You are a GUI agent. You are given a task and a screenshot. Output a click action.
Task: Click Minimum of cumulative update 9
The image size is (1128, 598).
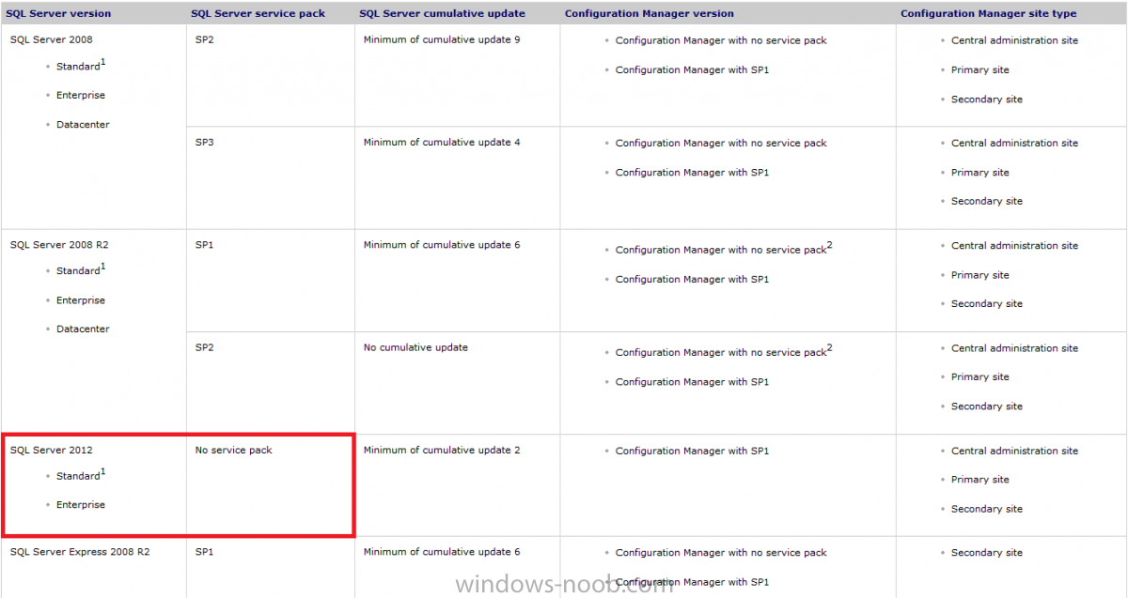coord(442,39)
